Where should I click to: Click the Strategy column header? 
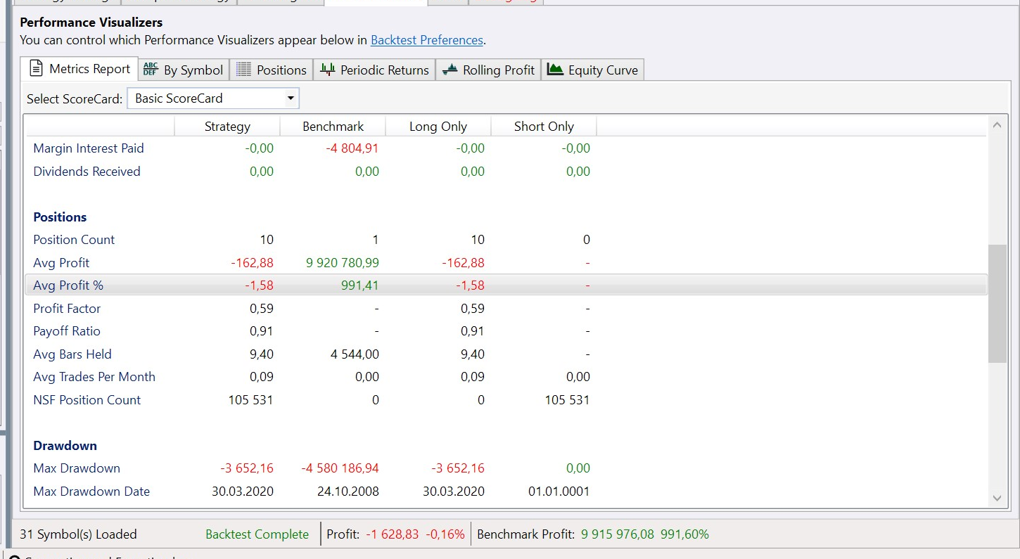(x=227, y=127)
